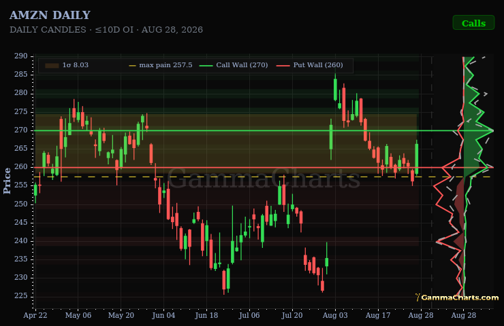This screenshot has height=326, width=504.
Task: Click the Apr 22 date label
Action: pos(35,315)
